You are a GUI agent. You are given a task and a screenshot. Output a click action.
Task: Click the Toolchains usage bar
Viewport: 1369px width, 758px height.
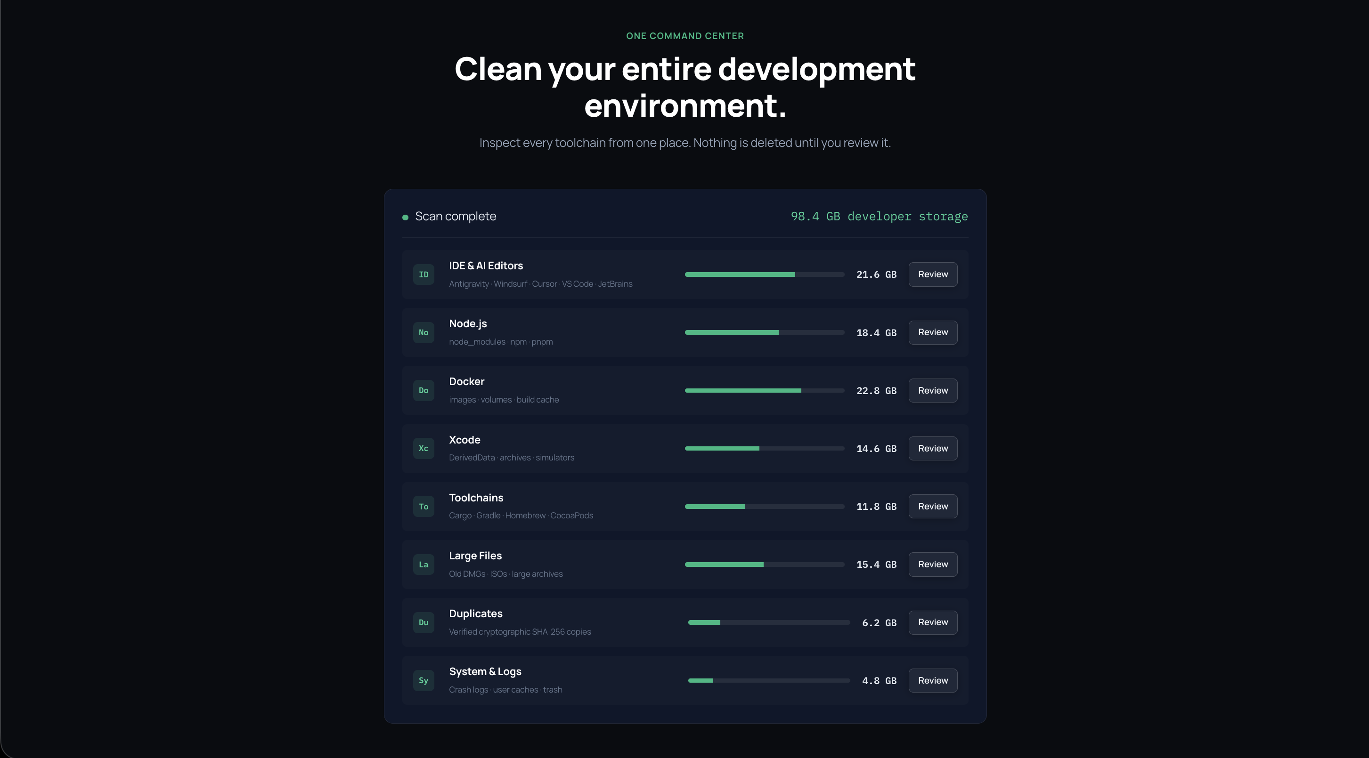click(x=765, y=506)
